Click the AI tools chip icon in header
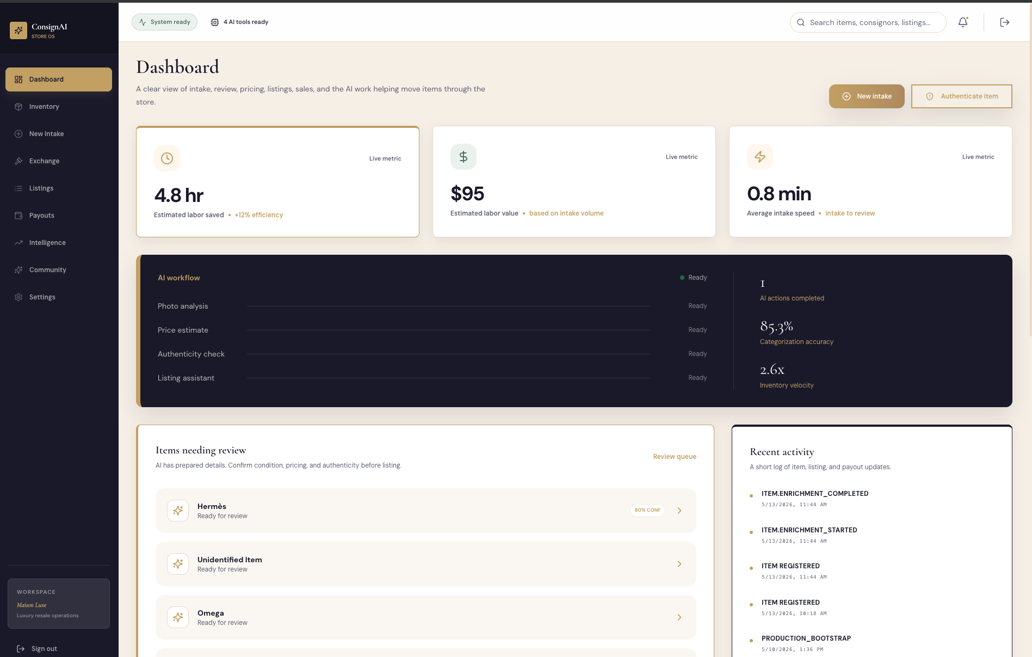 click(x=215, y=22)
